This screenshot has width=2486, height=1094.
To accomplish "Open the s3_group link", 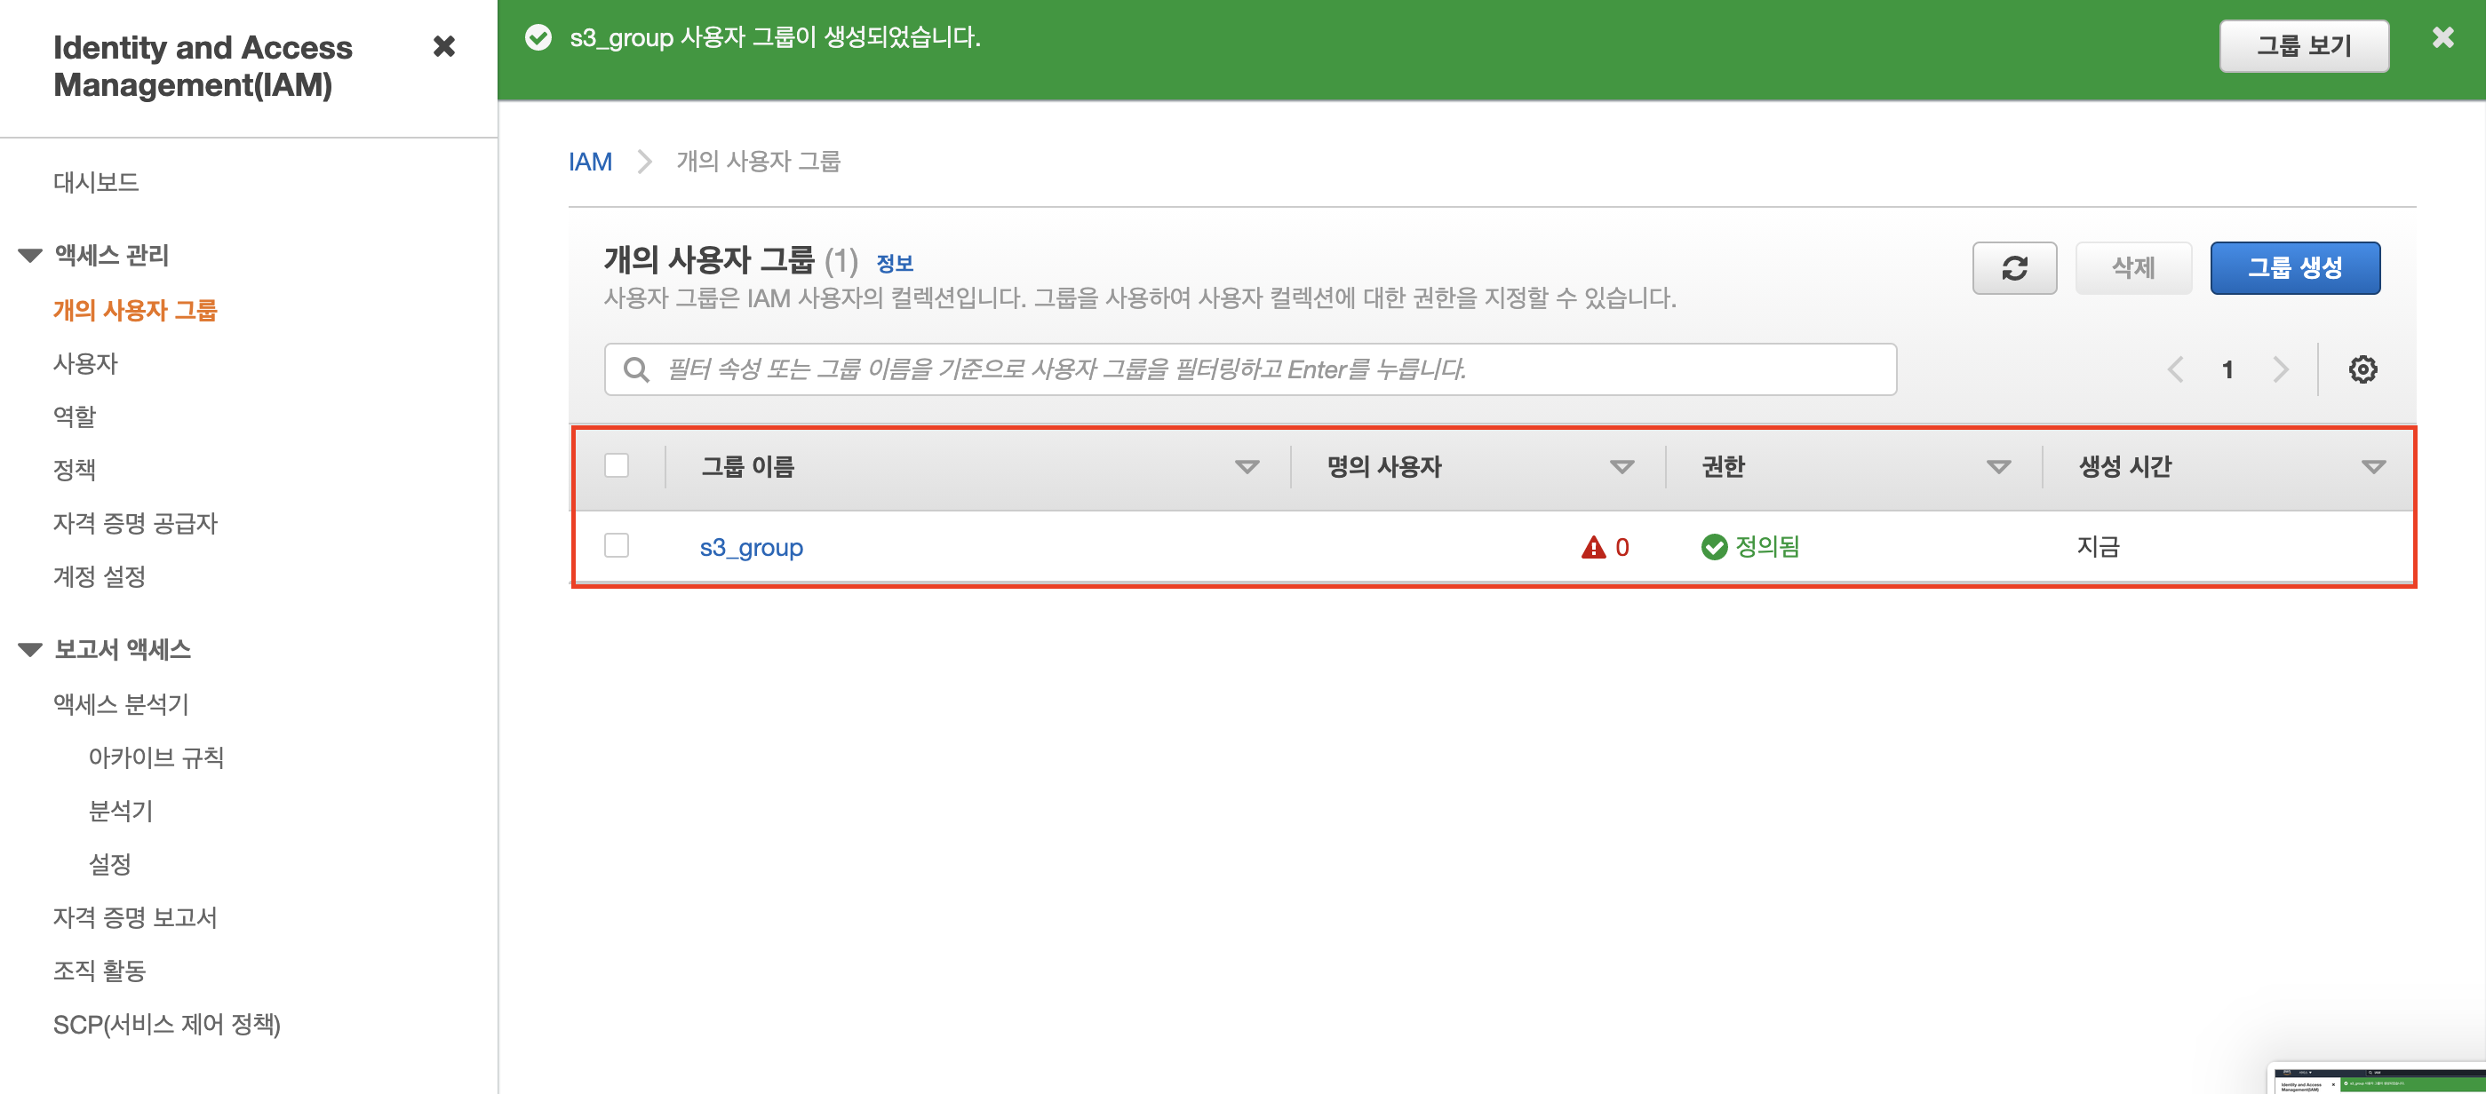I will 751,548.
